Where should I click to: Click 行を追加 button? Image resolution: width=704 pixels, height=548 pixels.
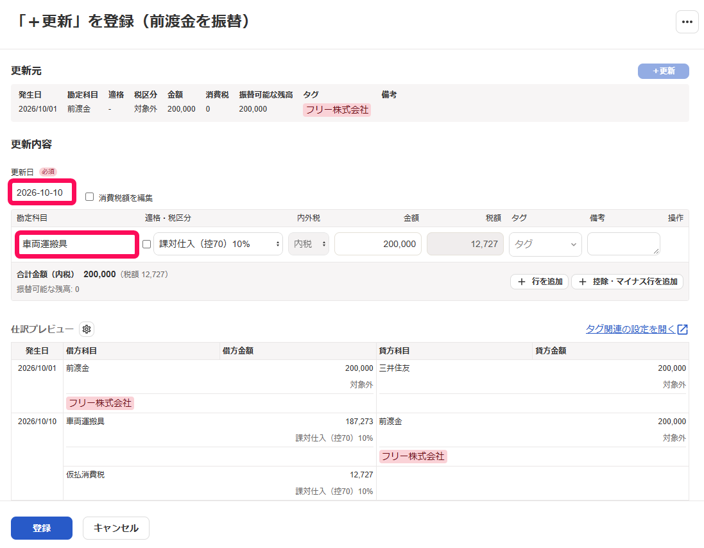[540, 282]
